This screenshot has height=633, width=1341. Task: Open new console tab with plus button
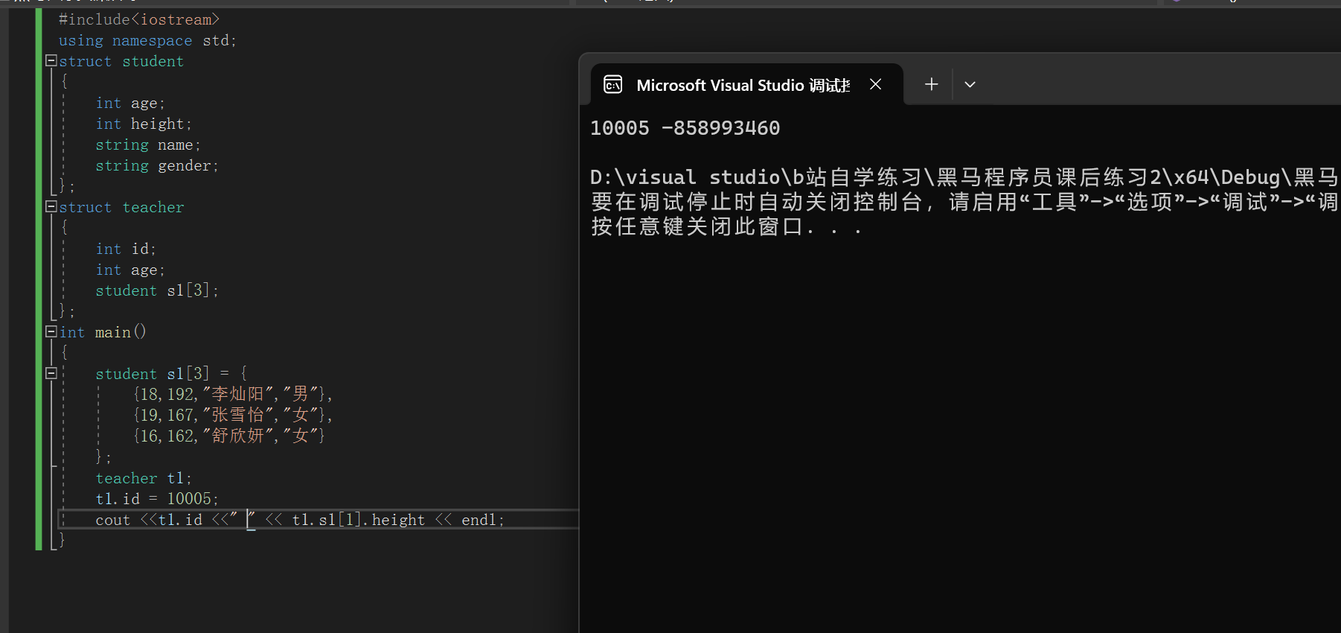click(x=931, y=84)
